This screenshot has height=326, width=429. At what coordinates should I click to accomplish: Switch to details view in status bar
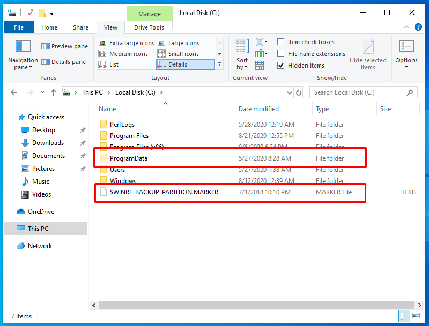click(404, 316)
